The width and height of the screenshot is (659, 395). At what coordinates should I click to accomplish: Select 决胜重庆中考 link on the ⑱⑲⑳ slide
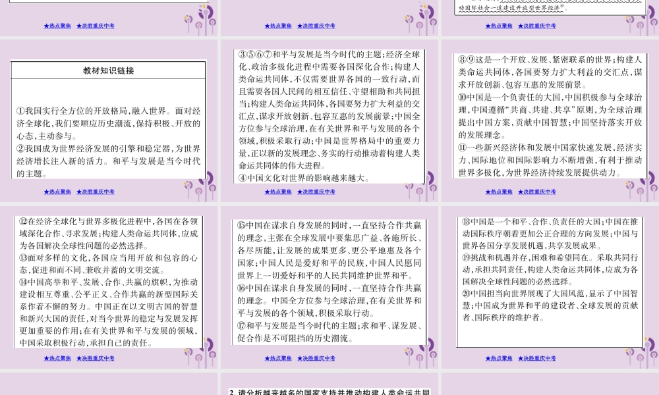point(536,359)
